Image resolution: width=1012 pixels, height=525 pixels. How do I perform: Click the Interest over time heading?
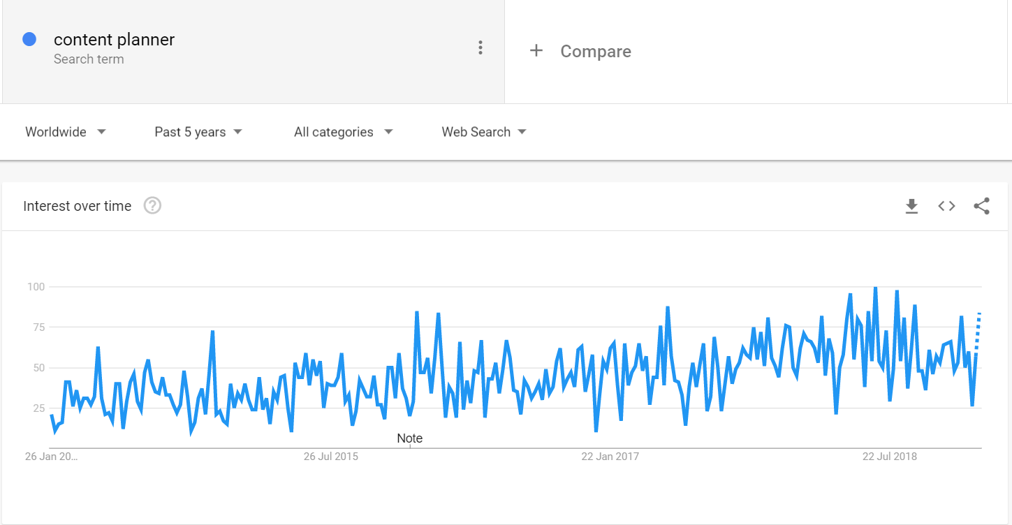(77, 205)
